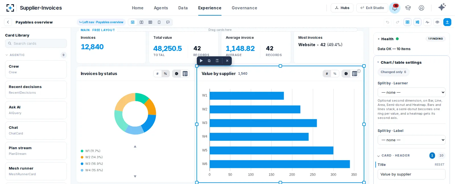Close the floating card toolbar
The height and width of the screenshot is (184, 455).
pyautogui.click(x=227, y=61)
